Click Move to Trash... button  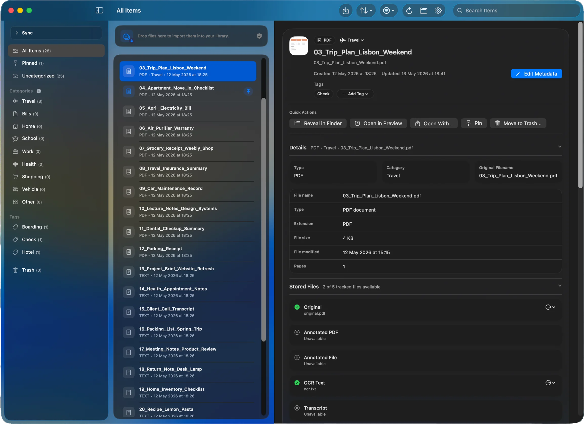coord(518,123)
